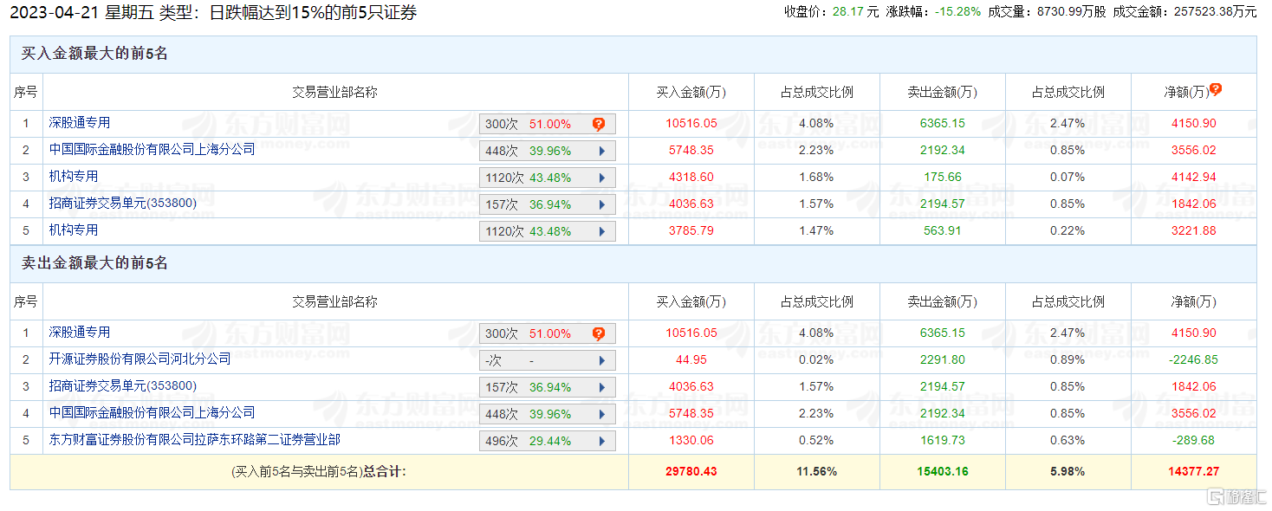Click 交易营业部名称 header in the buy table
Viewport: 1272px width, 511px height.
coord(335,92)
